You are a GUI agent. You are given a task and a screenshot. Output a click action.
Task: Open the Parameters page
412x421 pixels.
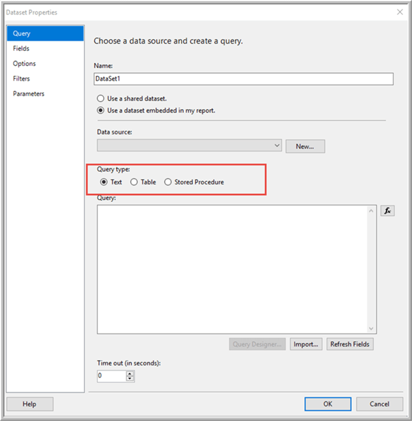click(45, 93)
